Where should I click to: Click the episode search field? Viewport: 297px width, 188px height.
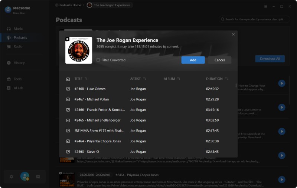click(254, 19)
